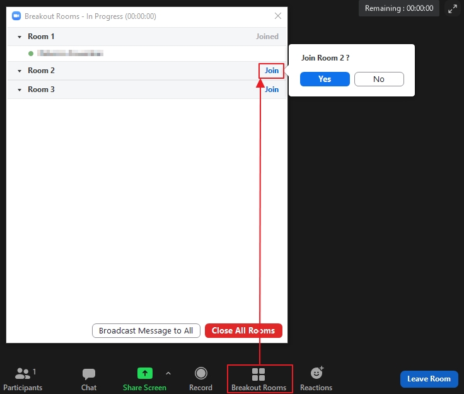Click the Leave Room button
The width and height of the screenshot is (464, 394).
point(429,379)
